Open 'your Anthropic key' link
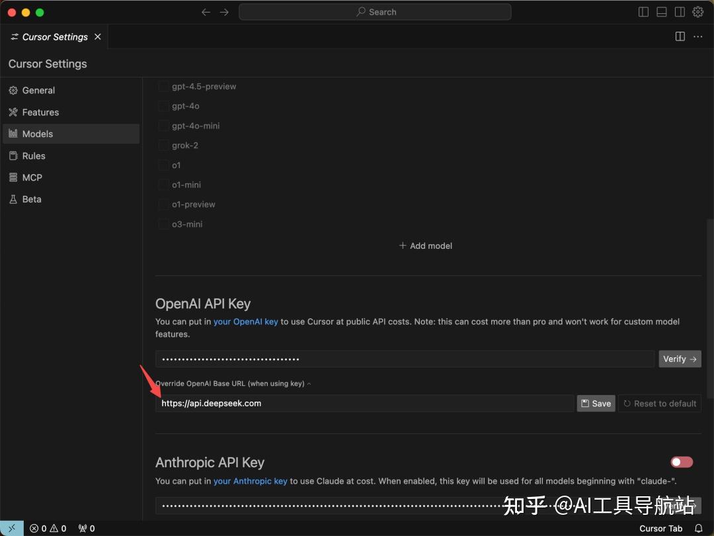This screenshot has width=714, height=536. (250, 481)
